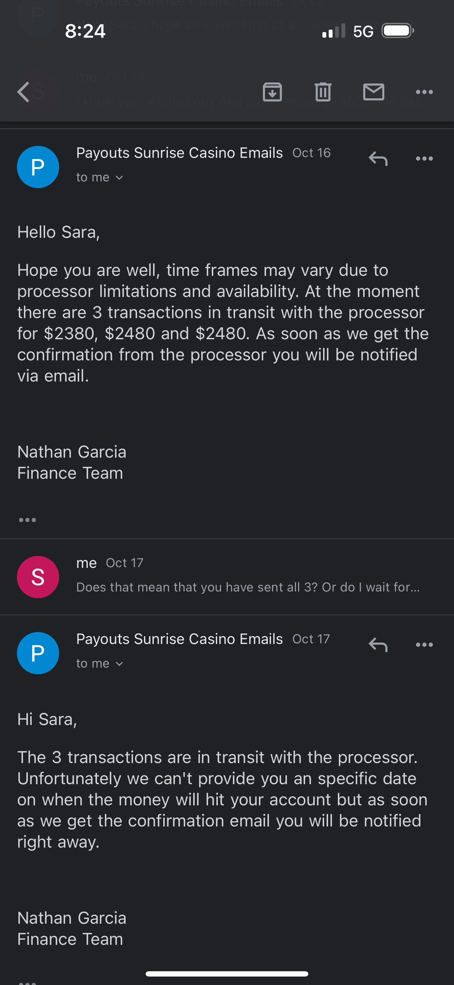Expand recipient details on Oct 17 casino email

tap(99, 663)
